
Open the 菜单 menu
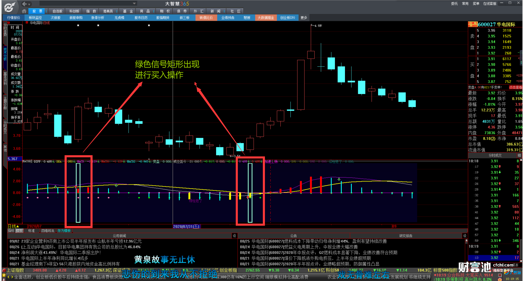(476, 4)
